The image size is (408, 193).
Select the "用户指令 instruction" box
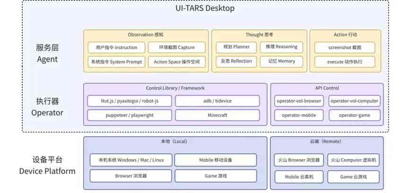116,48
